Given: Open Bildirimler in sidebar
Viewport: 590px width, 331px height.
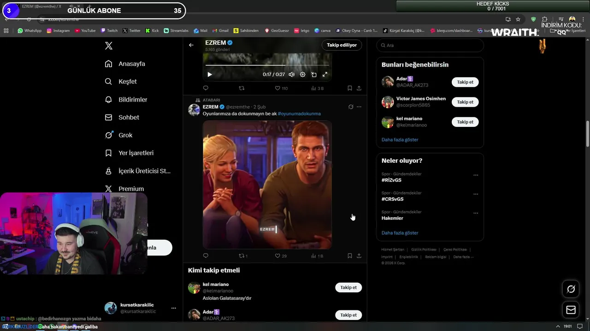Looking at the screenshot, I should tap(126, 99).
